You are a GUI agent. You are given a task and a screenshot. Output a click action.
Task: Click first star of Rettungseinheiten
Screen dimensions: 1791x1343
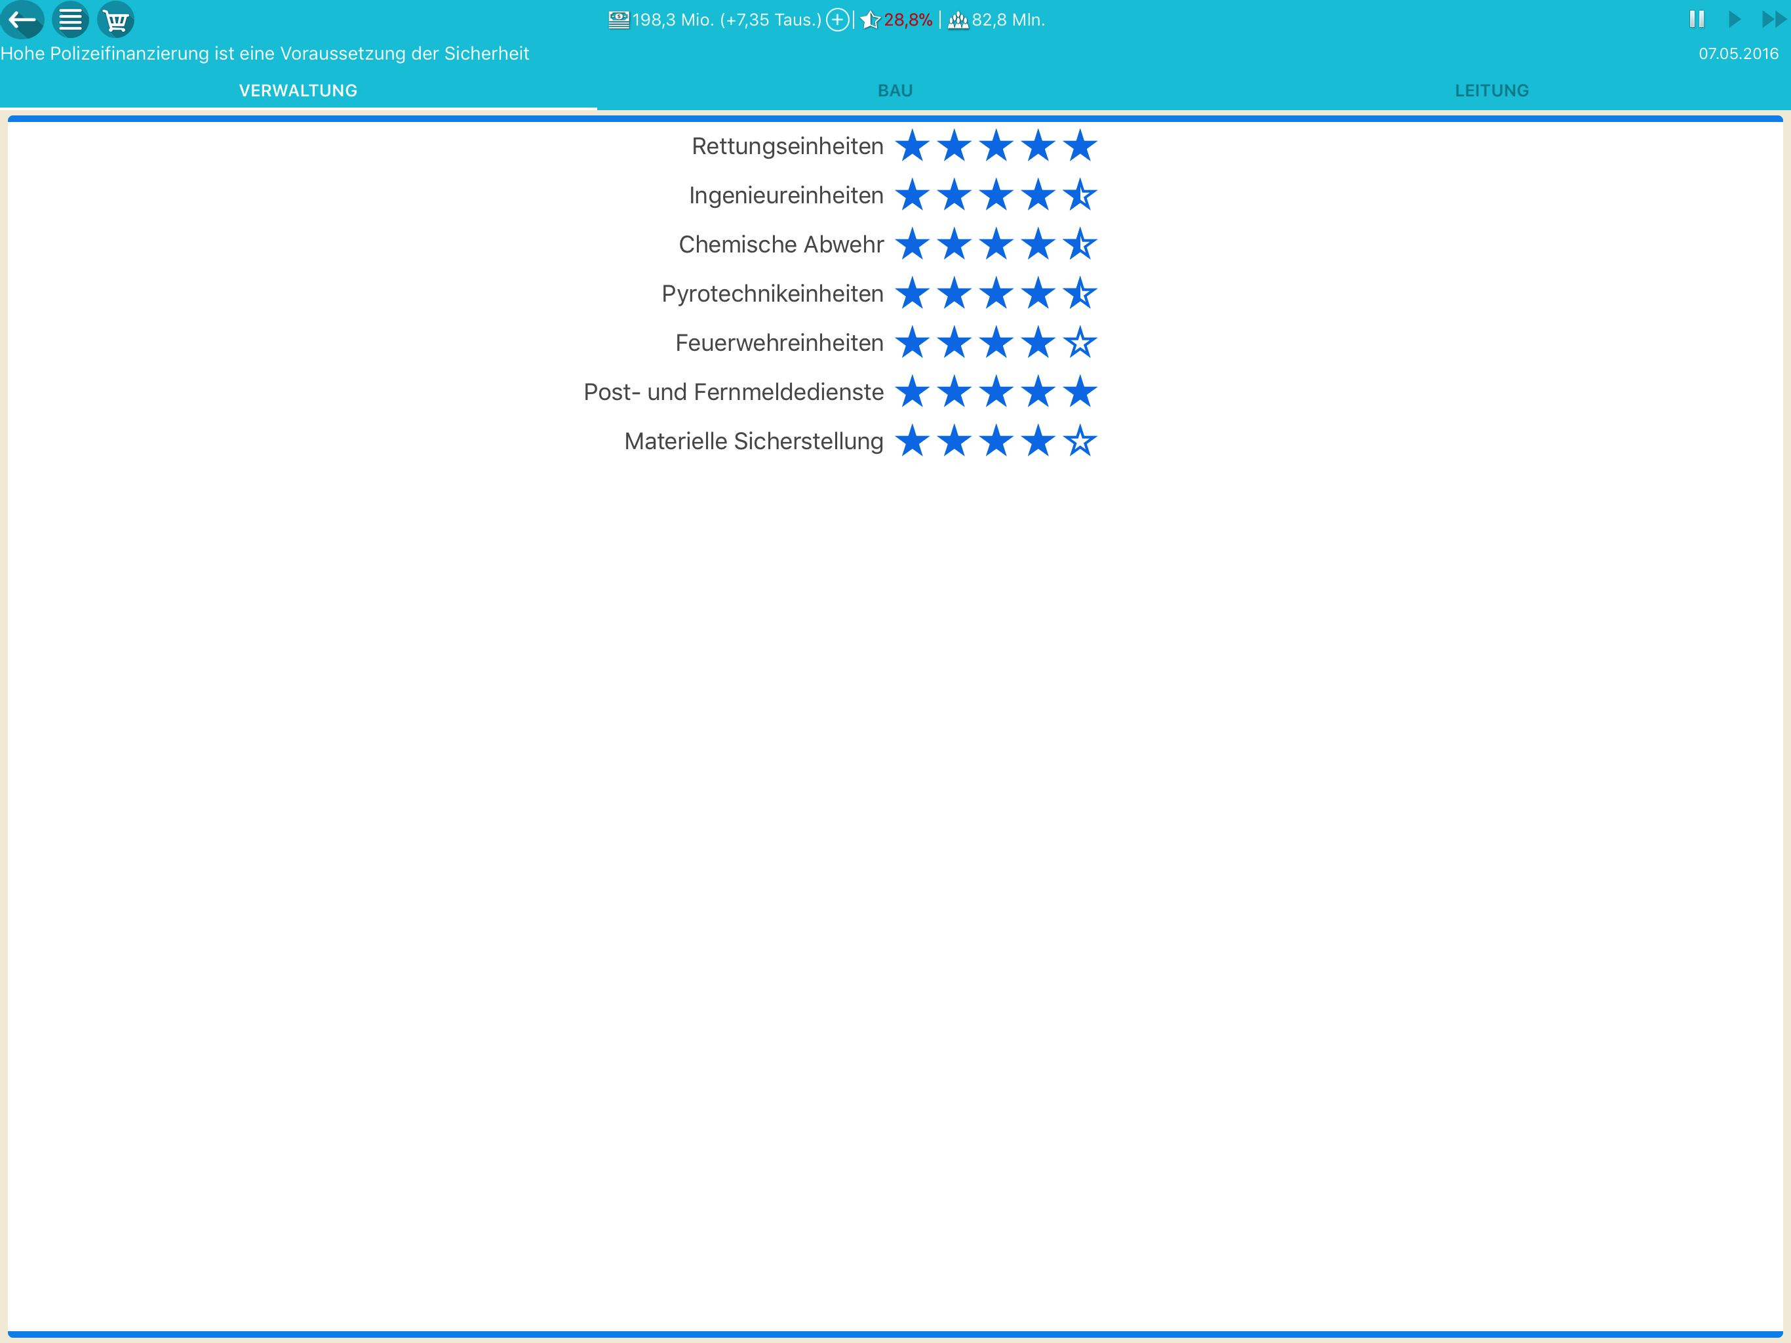(913, 147)
